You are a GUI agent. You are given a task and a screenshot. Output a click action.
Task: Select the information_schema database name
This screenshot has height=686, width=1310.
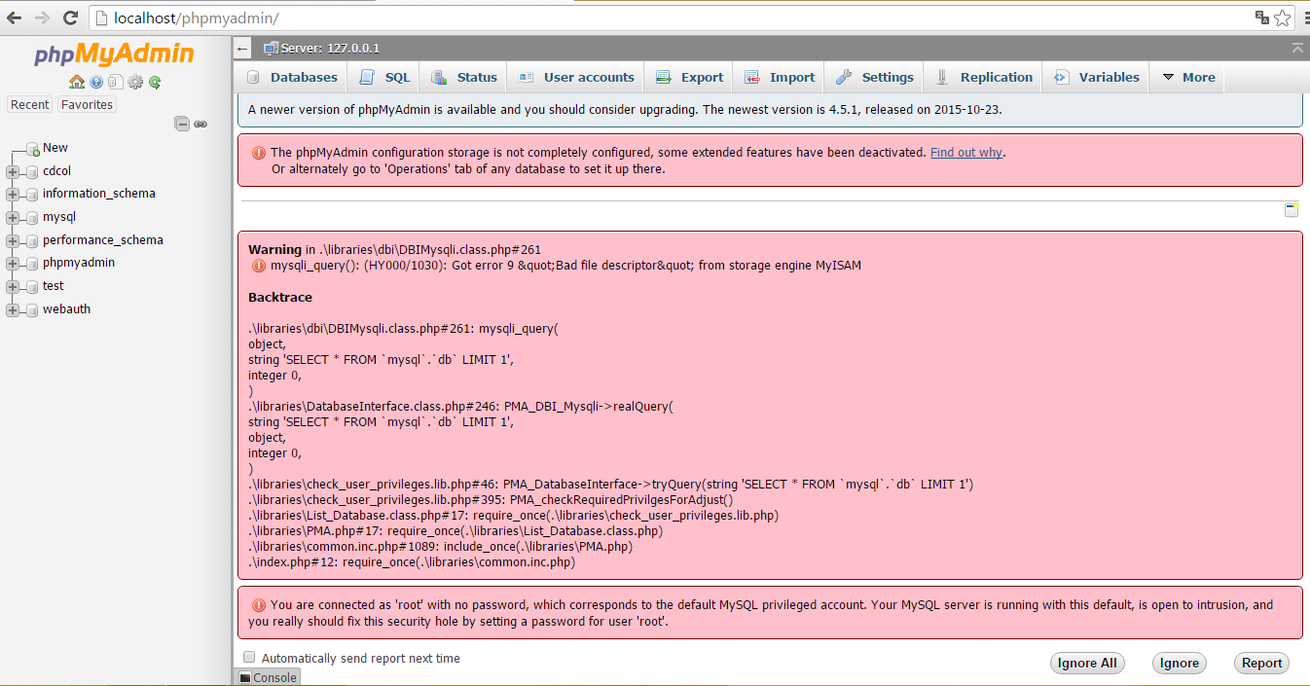pos(99,194)
